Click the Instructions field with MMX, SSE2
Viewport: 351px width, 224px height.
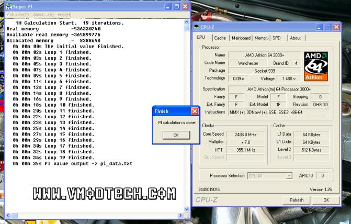click(x=279, y=113)
